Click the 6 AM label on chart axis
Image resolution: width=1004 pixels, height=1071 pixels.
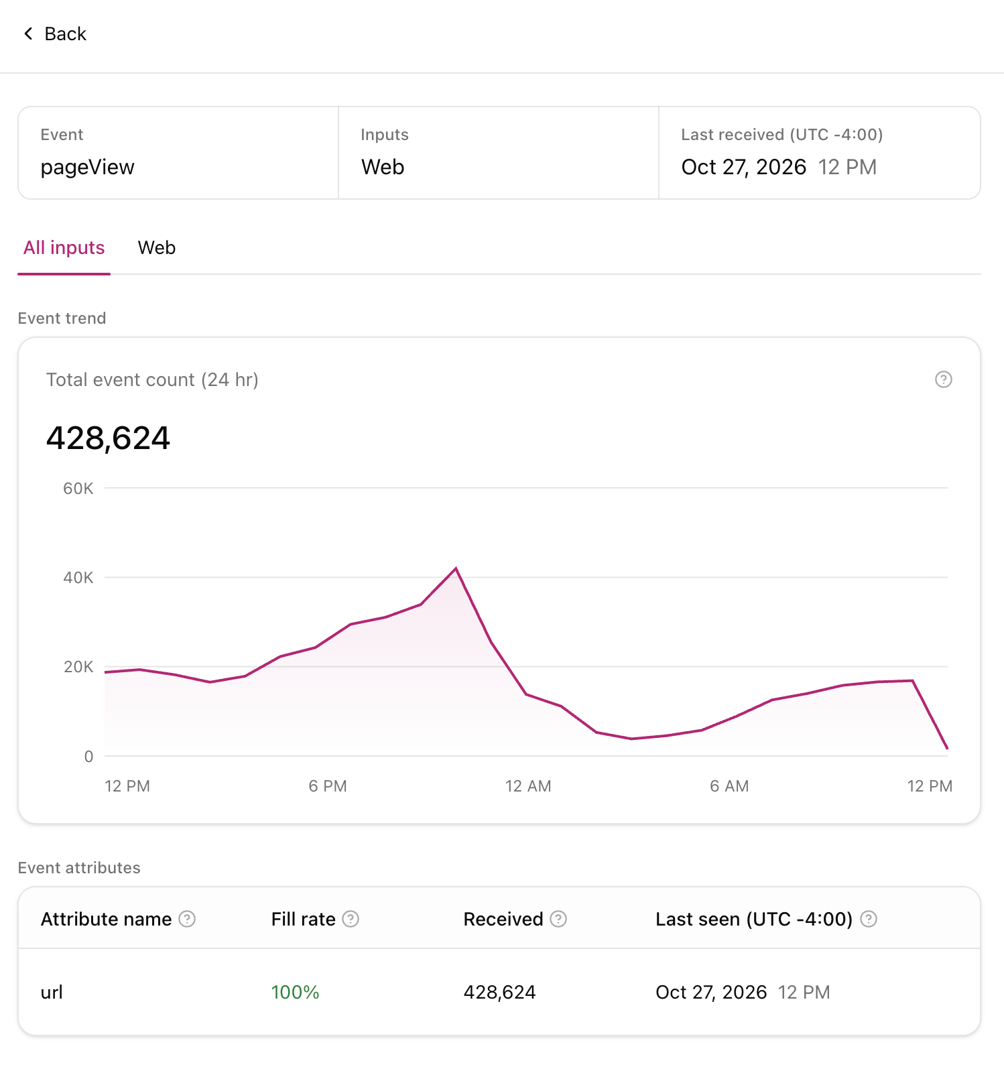click(x=729, y=786)
